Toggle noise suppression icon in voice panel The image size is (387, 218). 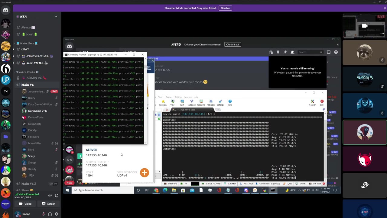[x=50, y=196]
